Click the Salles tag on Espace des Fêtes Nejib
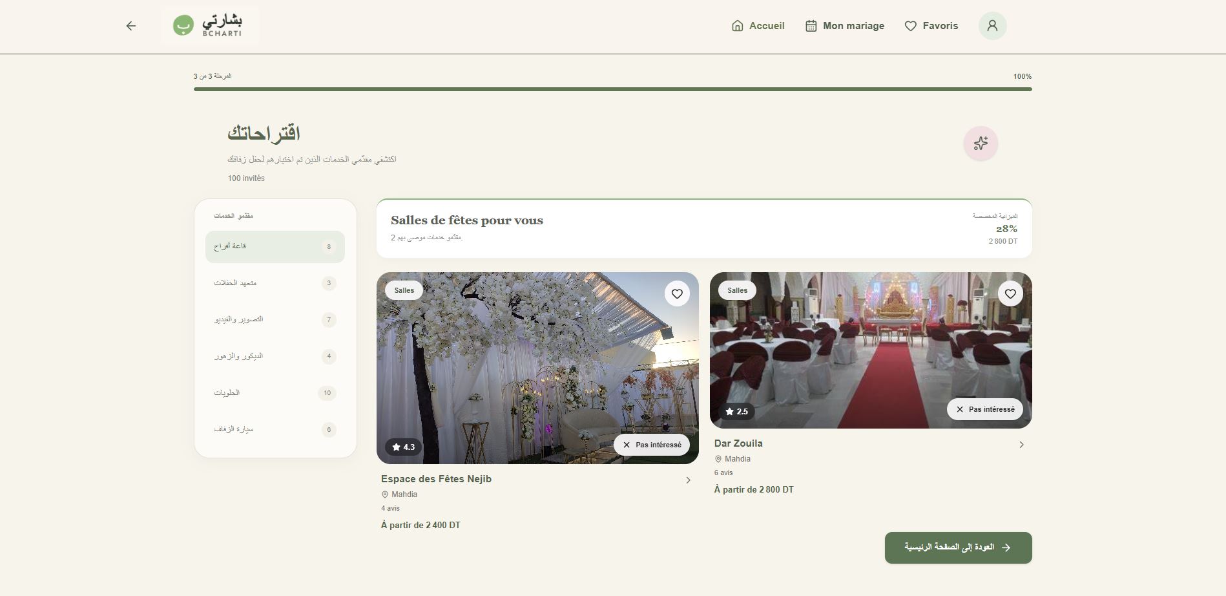This screenshot has width=1226, height=596. coord(404,290)
